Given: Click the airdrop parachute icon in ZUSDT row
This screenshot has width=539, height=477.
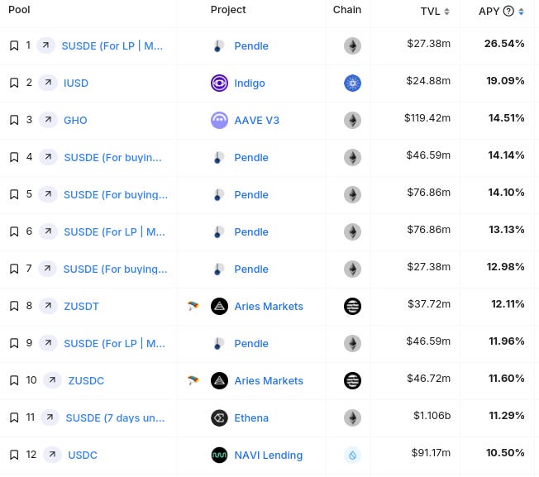Looking at the screenshot, I should pos(193,306).
